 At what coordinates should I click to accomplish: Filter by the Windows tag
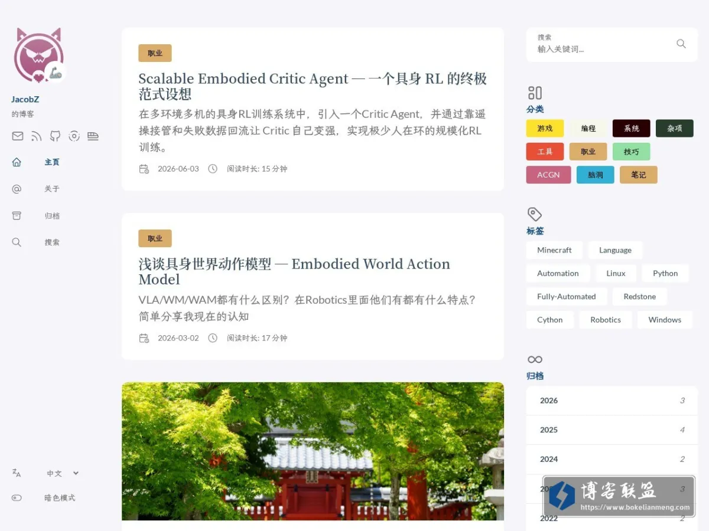(x=665, y=320)
